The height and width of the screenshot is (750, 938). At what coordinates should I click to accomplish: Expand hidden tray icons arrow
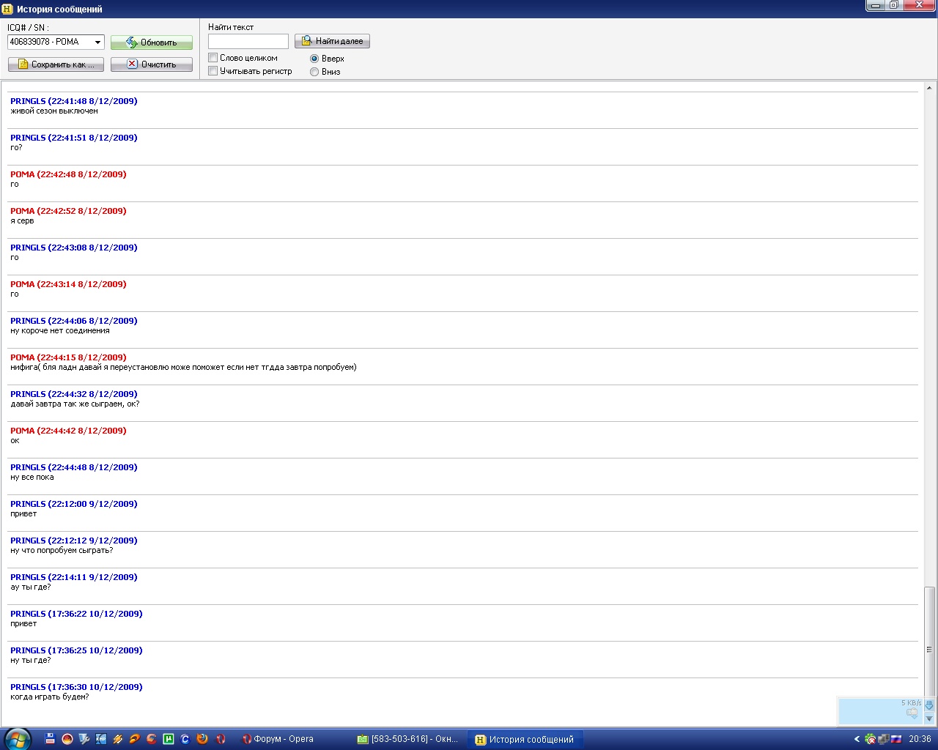click(857, 739)
